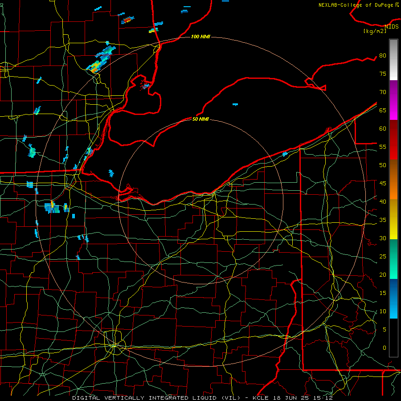This screenshot has height=401, width=401.
Task: Click the "NIDS" label
Action: 392,27
